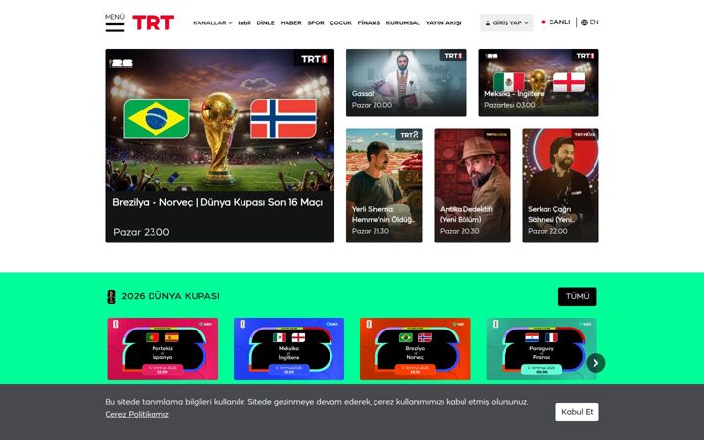Open Yerli Sinema Hemme'nin Öldüğü card

point(384,186)
